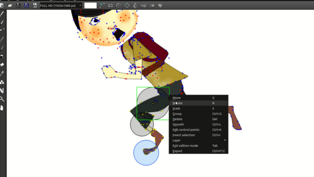Select the geometric shapes tool
The height and width of the screenshot is (177, 314).
pyautogui.click(x=2, y=82)
